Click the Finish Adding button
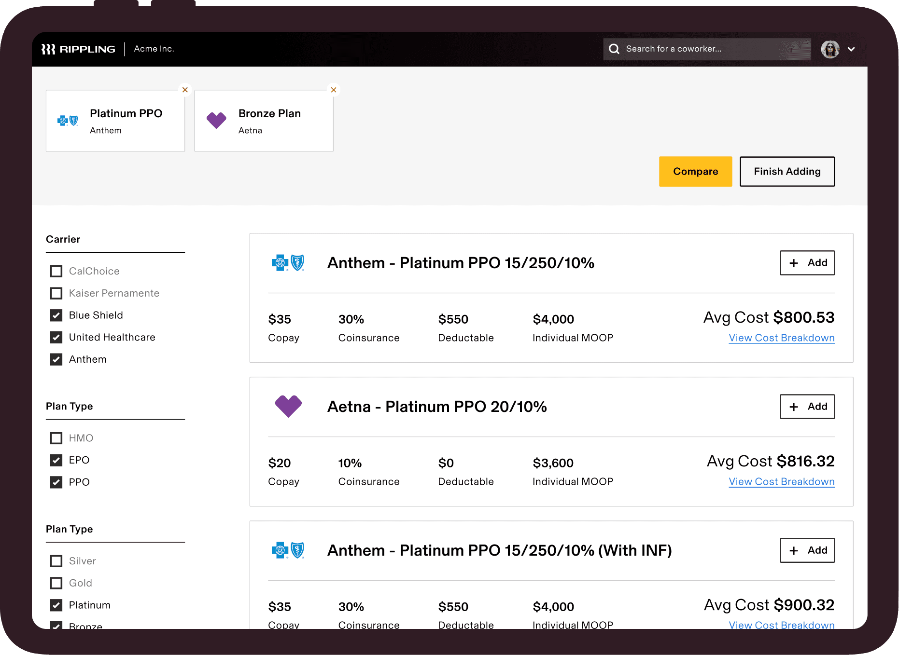This screenshot has height=655, width=899. click(787, 171)
